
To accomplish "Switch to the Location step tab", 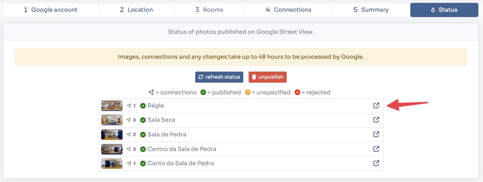I will 136,10.
